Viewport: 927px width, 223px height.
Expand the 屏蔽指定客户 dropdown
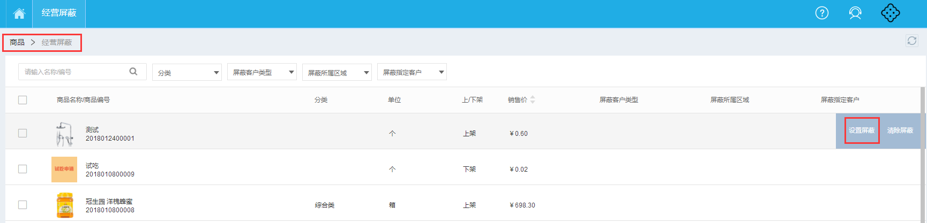pyautogui.click(x=412, y=72)
